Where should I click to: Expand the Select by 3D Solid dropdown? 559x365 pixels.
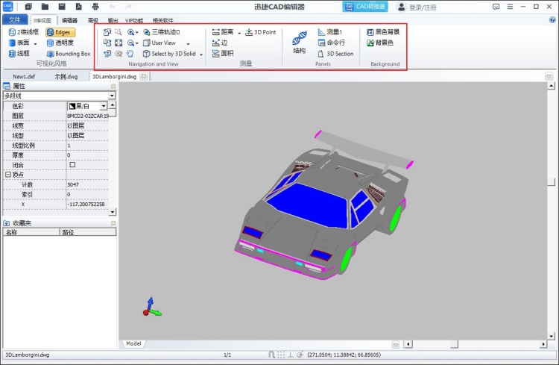click(x=201, y=54)
